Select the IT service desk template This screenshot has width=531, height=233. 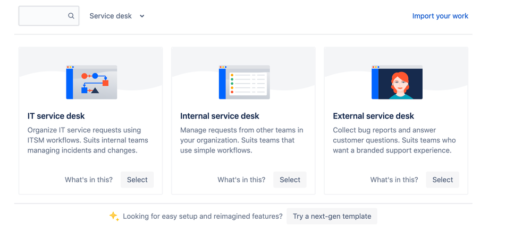click(x=137, y=180)
